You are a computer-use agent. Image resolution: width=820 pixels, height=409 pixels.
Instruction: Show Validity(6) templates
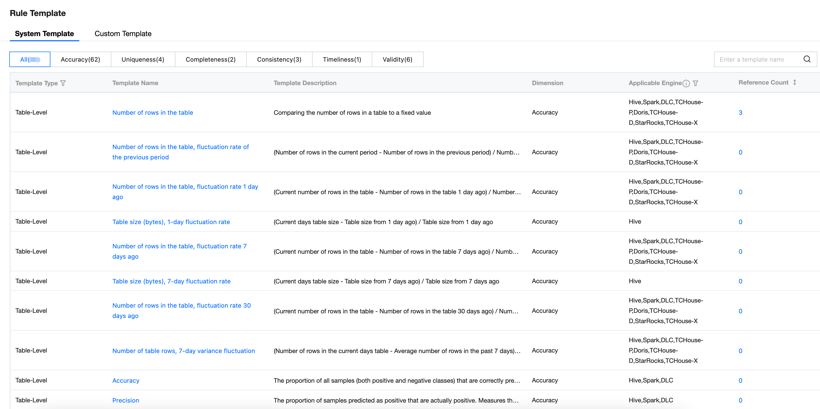coord(397,59)
